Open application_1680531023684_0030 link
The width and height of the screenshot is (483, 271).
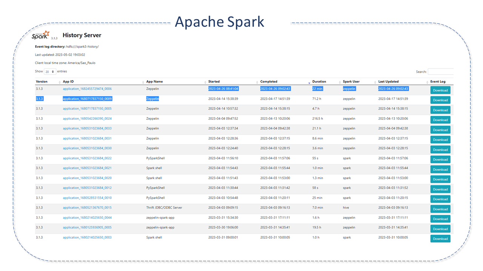click(x=87, y=148)
